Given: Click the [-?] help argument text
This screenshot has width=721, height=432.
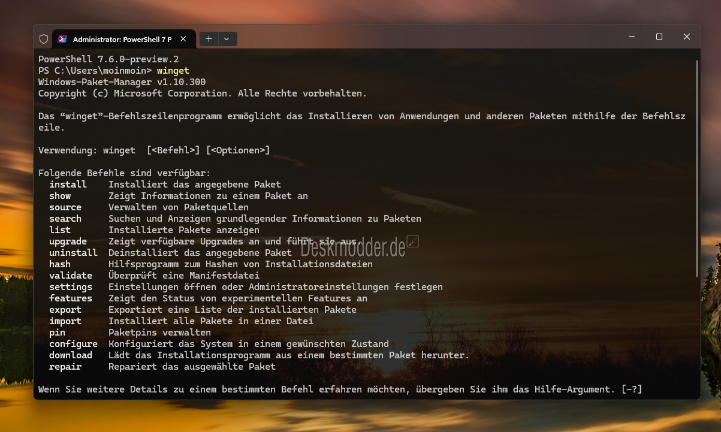Looking at the screenshot, I should point(632,389).
